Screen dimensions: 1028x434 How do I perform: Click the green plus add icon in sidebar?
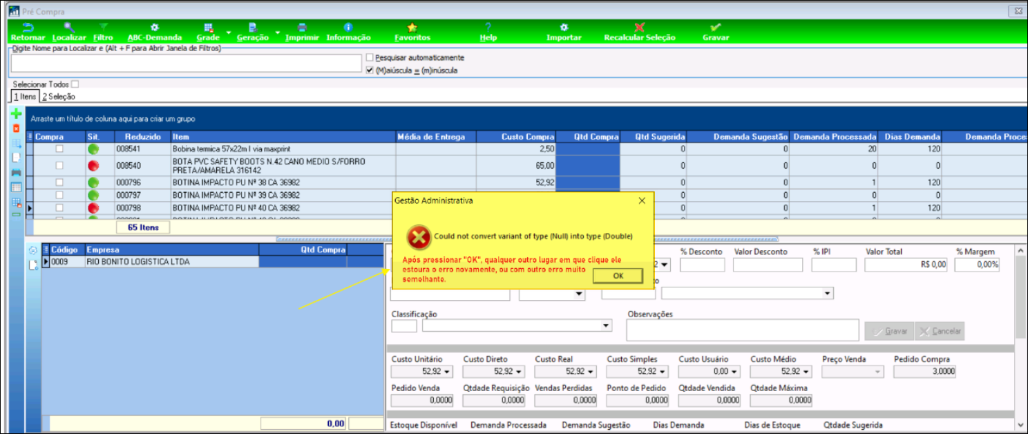[17, 114]
